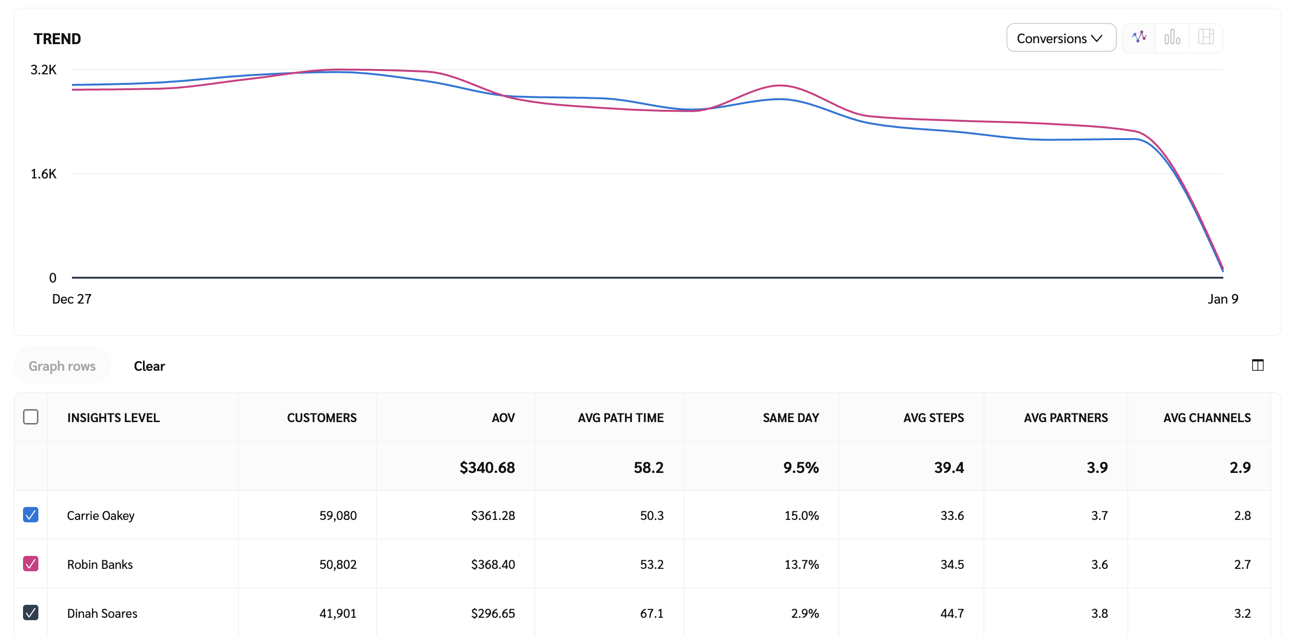Sort by Avg Path Time column

click(x=620, y=418)
